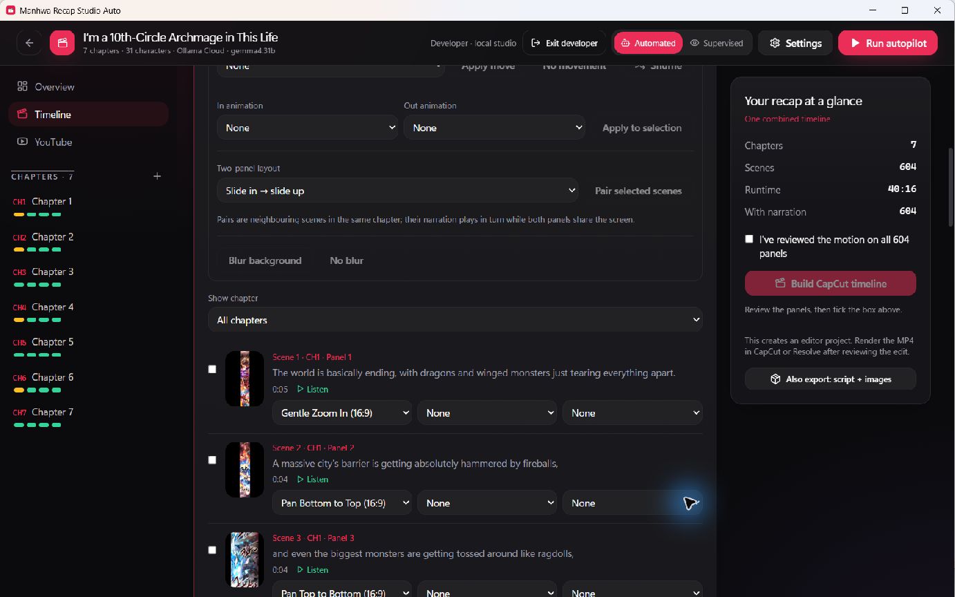Open the Two panel layout dropdown
This screenshot has width=955, height=597.
pos(397,191)
